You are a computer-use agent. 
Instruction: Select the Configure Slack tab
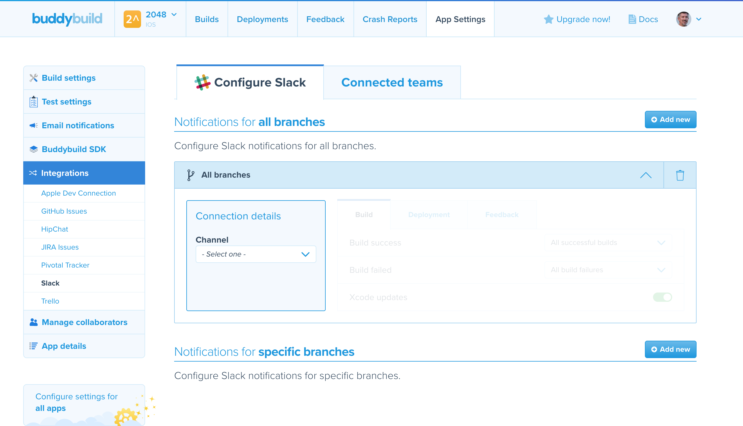250,82
